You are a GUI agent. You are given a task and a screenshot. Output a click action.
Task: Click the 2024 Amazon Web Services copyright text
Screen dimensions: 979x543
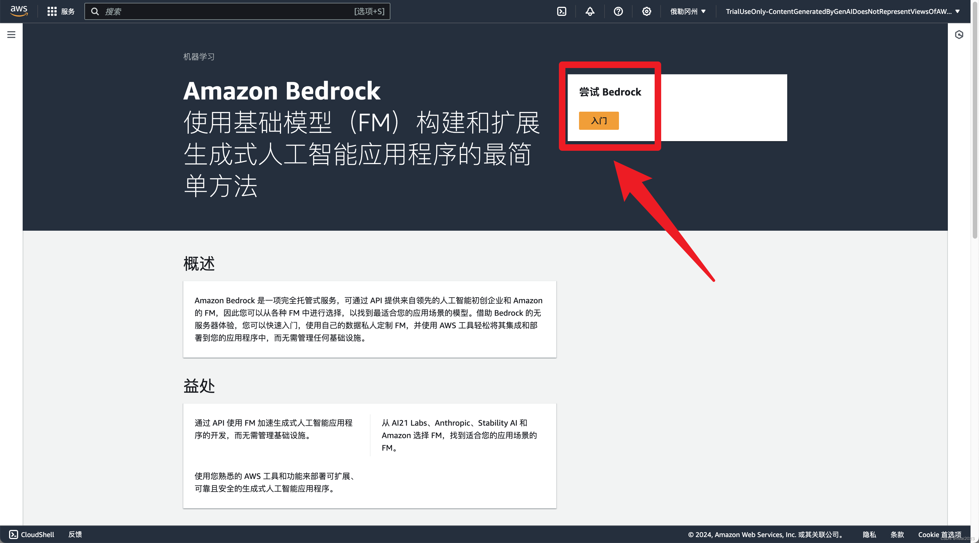(x=765, y=534)
